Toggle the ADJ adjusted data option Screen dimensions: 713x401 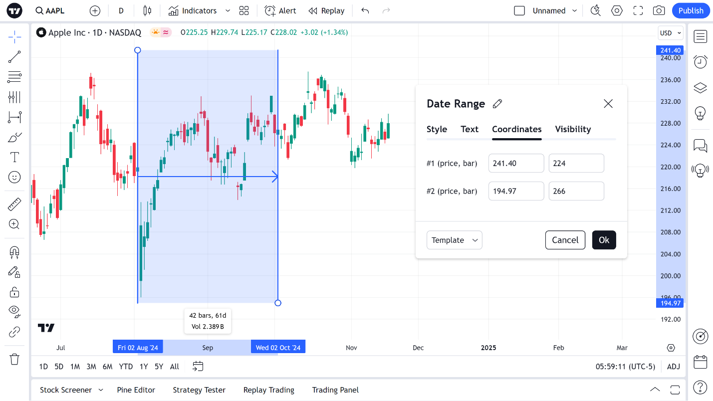pyautogui.click(x=674, y=367)
